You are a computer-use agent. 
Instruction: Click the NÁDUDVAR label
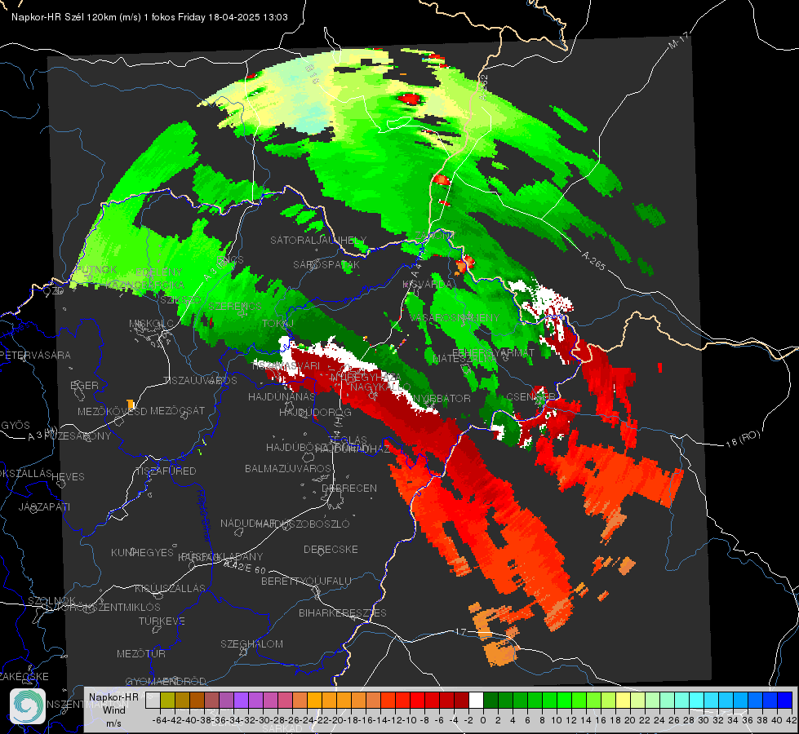(248, 523)
